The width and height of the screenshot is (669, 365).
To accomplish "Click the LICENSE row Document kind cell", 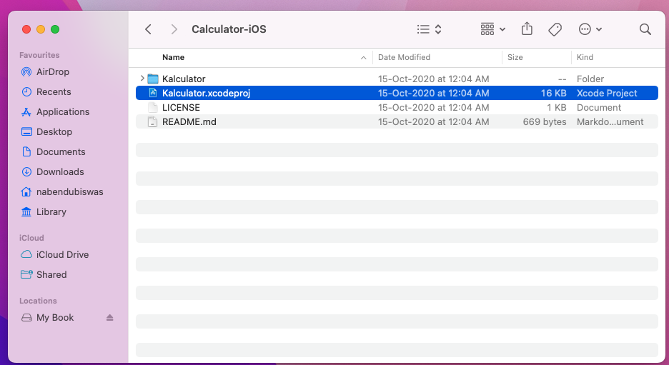I will point(599,107).
